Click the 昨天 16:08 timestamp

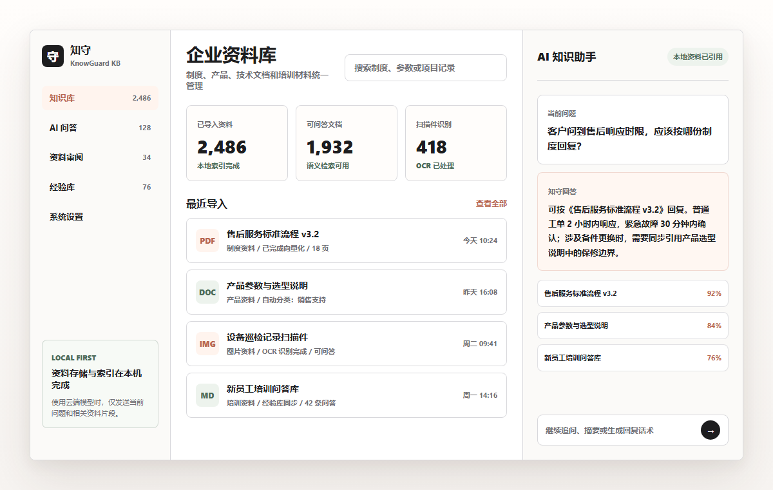coord(480,292)
